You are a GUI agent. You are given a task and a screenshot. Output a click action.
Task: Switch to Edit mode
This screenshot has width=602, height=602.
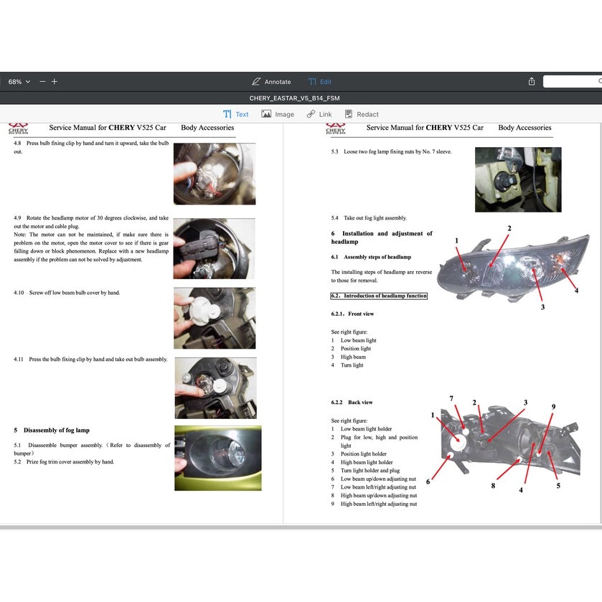coord(320,82)
